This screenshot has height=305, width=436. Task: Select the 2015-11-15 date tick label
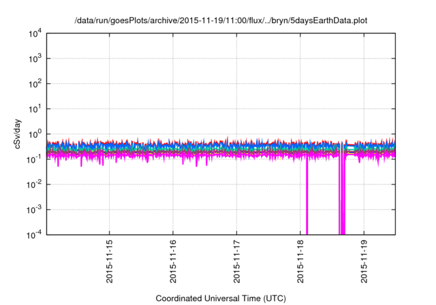[x=109, y=261]
